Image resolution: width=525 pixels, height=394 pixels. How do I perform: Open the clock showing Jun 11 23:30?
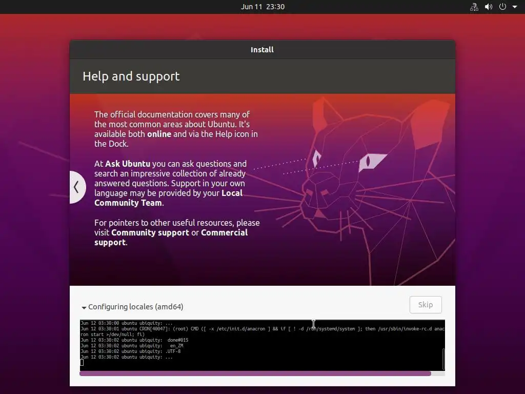coord(262,7)
